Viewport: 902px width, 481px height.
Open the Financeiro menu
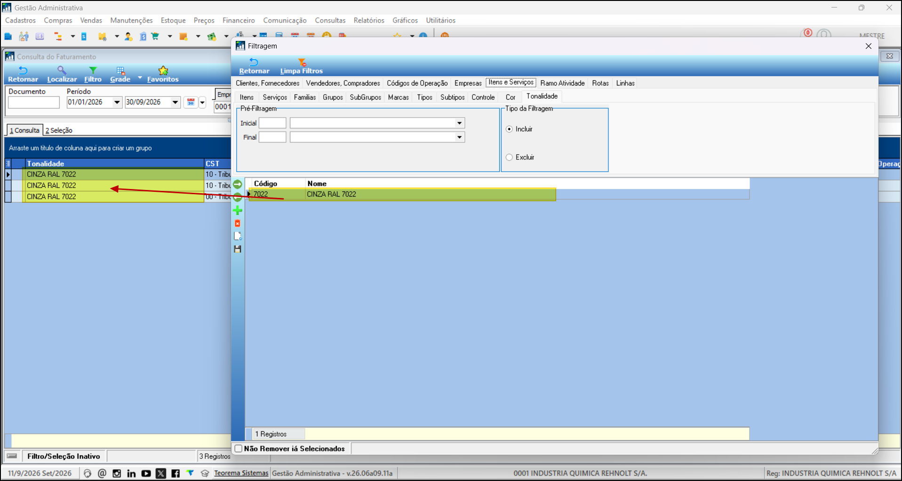(x=239, y=20)
